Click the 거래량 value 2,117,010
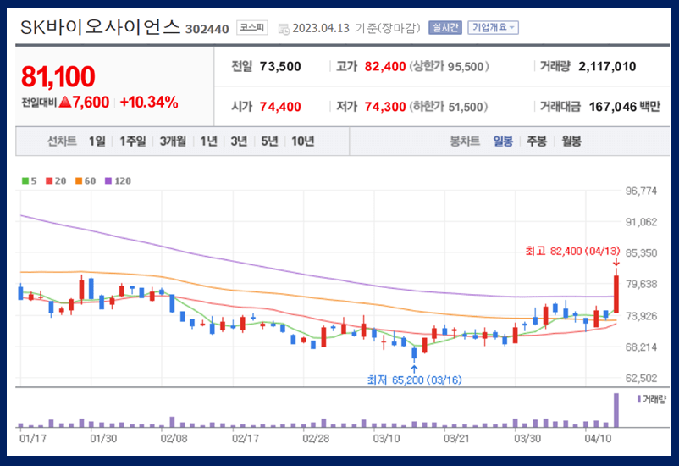679x466 pixels. pos(607,66)
